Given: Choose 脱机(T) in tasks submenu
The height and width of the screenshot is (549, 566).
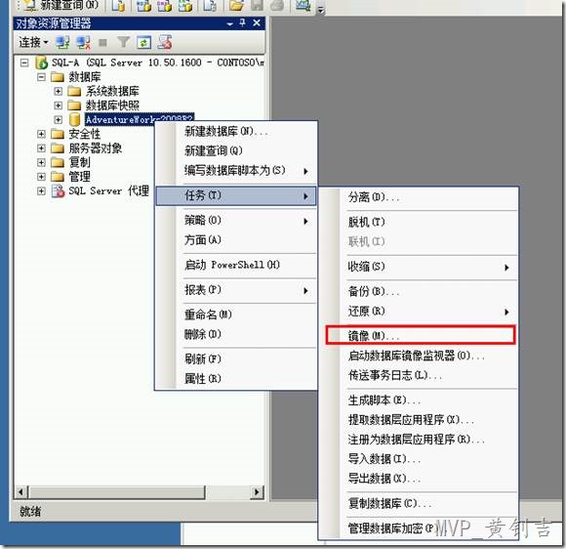Looking at the screenshot, I should pos(419,222).
